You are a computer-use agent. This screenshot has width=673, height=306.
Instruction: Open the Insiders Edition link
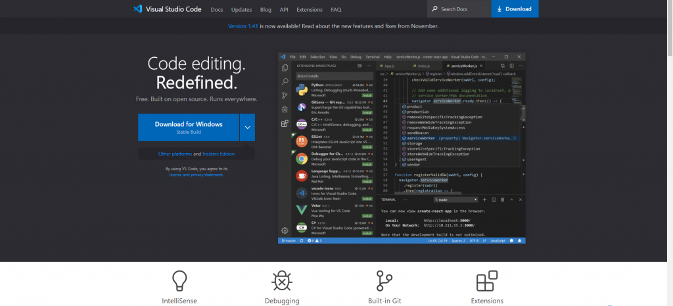pos(218,154)
